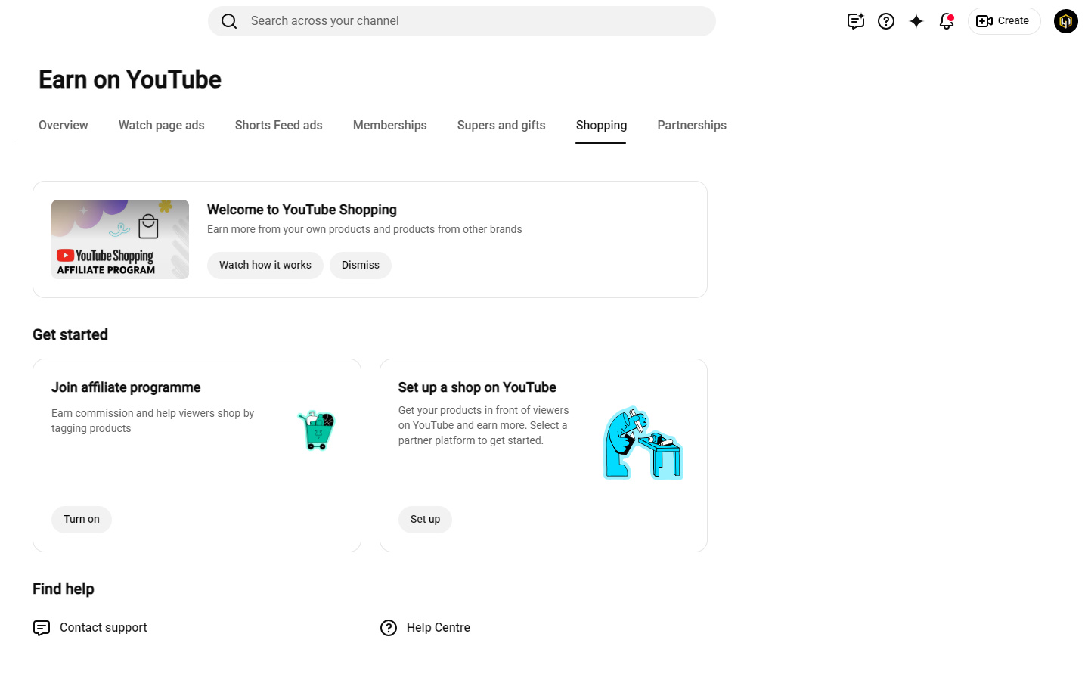Go to the Supers and gifts tab

coord(501,126)
